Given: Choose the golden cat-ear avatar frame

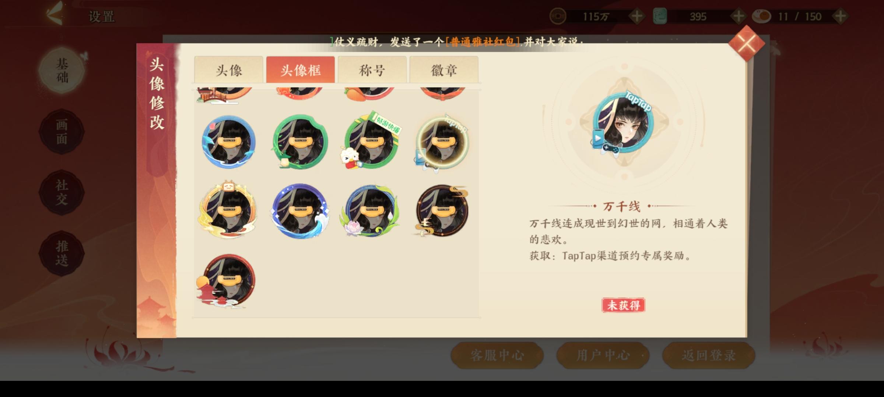Looking at the screenshot, I should (228, 210).
